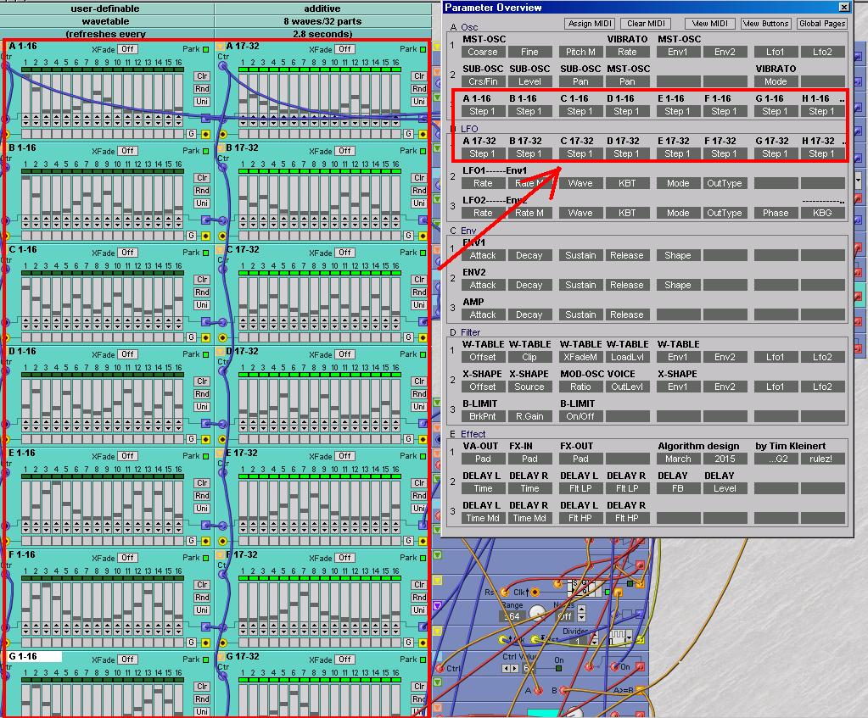Toggle Park indicator on A 1-16 module
Image resolution: width=868 pixels, height=718 pixels.
tap(206, 49)
